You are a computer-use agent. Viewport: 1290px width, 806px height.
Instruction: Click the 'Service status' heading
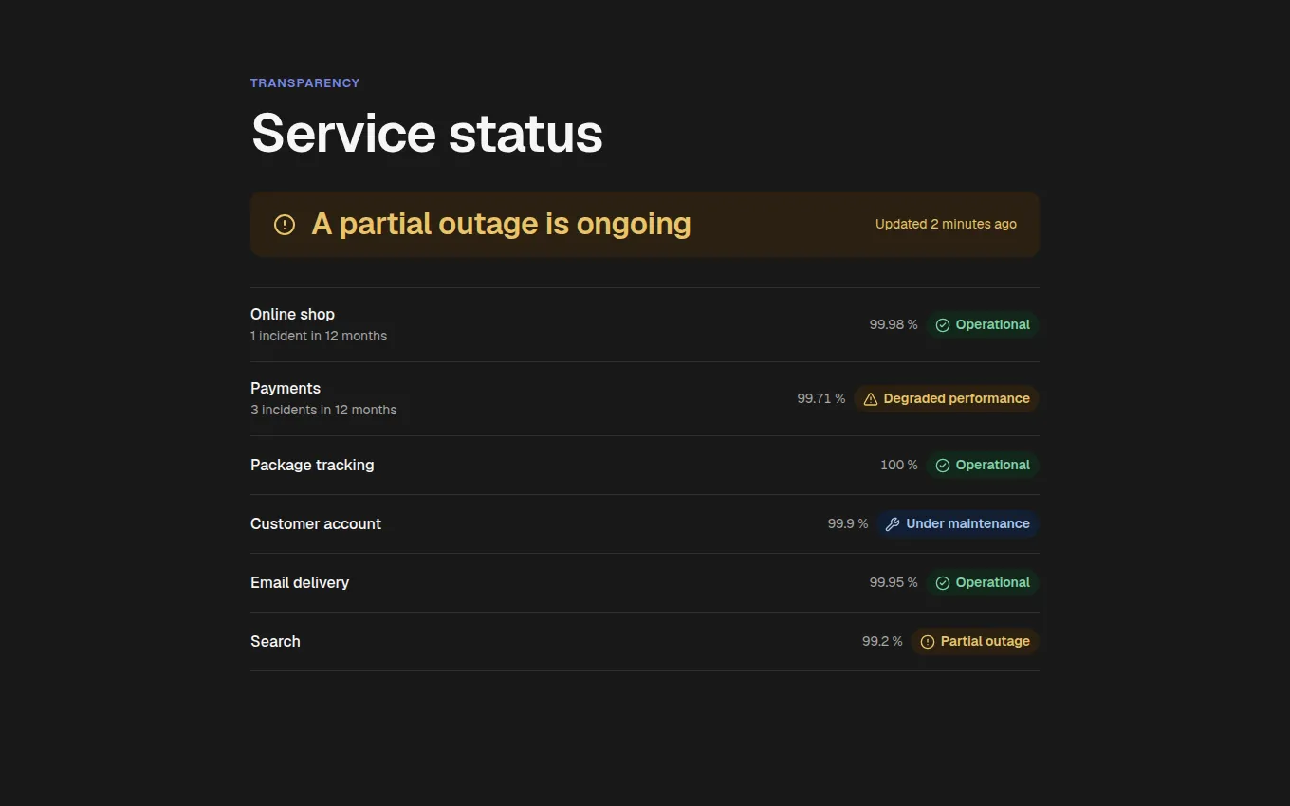pyautogui.click(x=427, y=133)
